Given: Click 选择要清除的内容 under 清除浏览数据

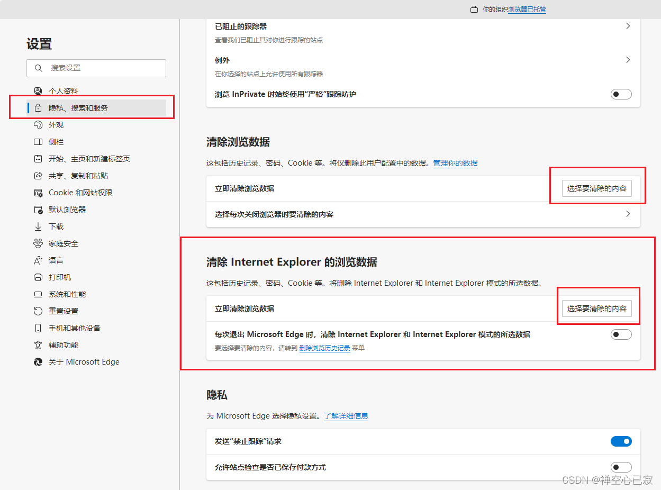Looking at the screenshot, I should 596,188.
